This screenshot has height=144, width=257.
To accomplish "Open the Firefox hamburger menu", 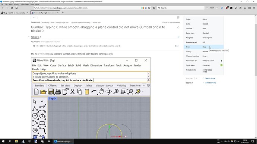I will point(254,8).
